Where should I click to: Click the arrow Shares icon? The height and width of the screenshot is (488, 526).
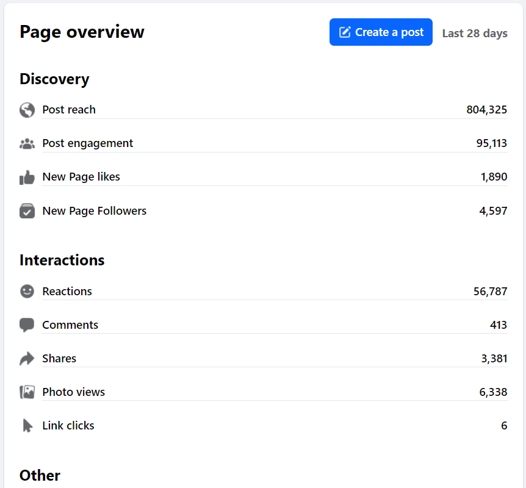[27, 359]
